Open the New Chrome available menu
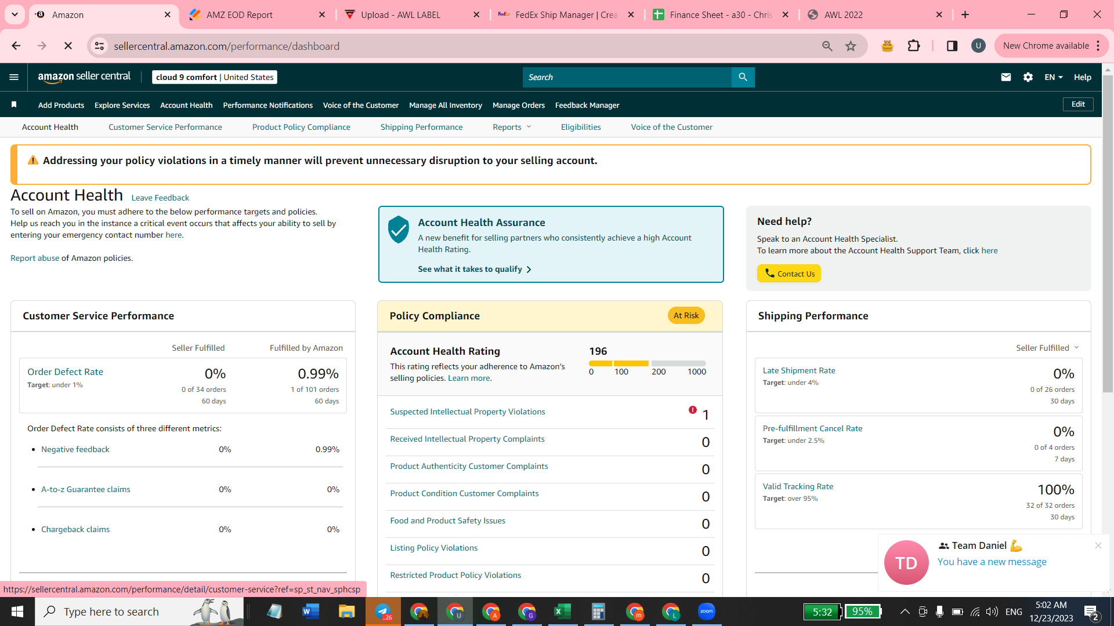 [x=1051, y=46]
